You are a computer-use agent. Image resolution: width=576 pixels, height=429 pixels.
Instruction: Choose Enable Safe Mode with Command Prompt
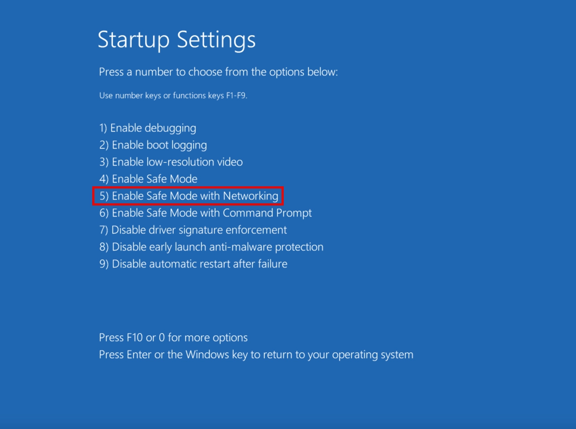point(205,213)
